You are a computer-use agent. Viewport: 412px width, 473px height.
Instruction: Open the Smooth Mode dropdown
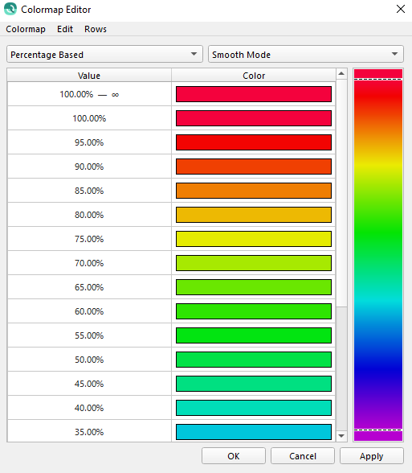point(306,55)
